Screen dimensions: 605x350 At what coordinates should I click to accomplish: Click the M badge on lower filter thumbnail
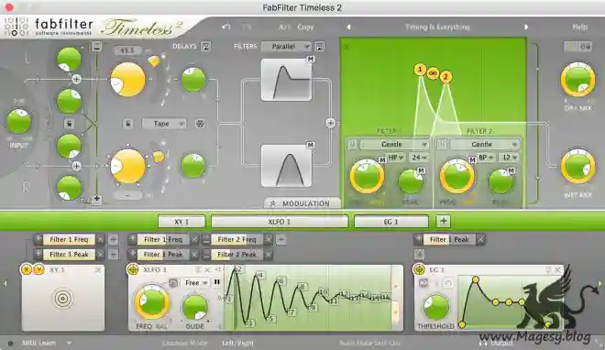pyautogui.click(x=310, y=146)
